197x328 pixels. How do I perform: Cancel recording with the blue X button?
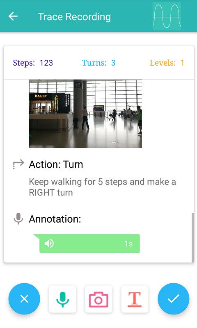click(24, 299)
